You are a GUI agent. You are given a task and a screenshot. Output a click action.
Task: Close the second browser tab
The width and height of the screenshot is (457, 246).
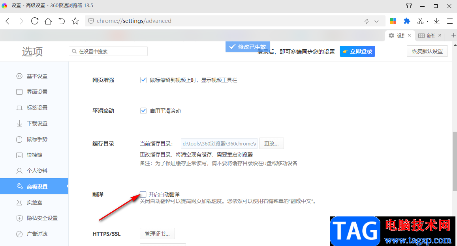[440, 35]
